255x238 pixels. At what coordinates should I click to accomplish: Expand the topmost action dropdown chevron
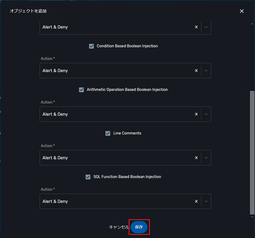(206, 27)
